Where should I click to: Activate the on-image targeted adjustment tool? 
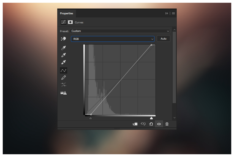tap(63, 39)
